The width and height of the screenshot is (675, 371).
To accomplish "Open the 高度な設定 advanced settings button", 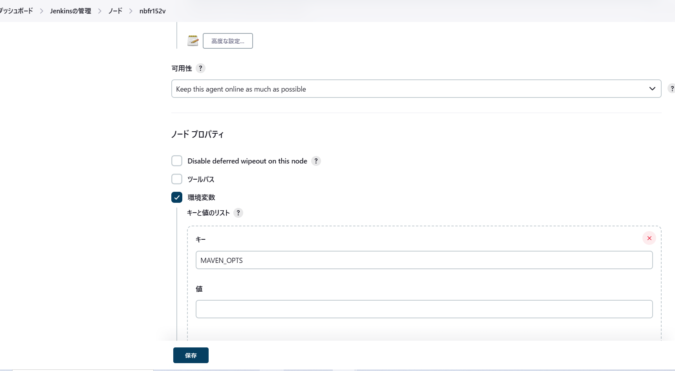I will coord(228,41).
